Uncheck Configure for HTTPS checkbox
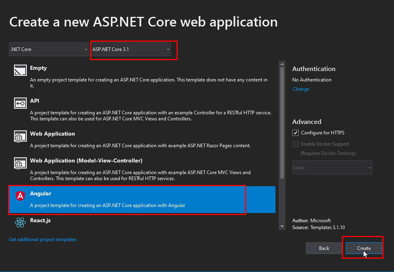This screenshot has height=272, width=394. [x=295, y=133]
